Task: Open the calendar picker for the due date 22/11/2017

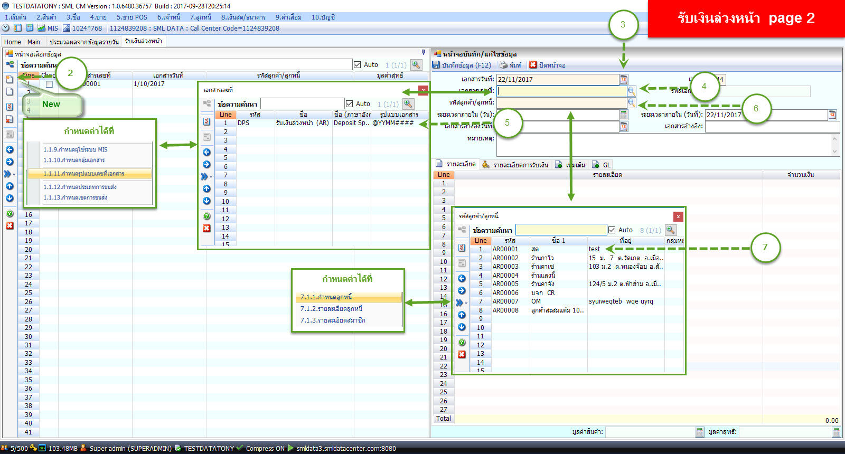Action: [832, 115]
